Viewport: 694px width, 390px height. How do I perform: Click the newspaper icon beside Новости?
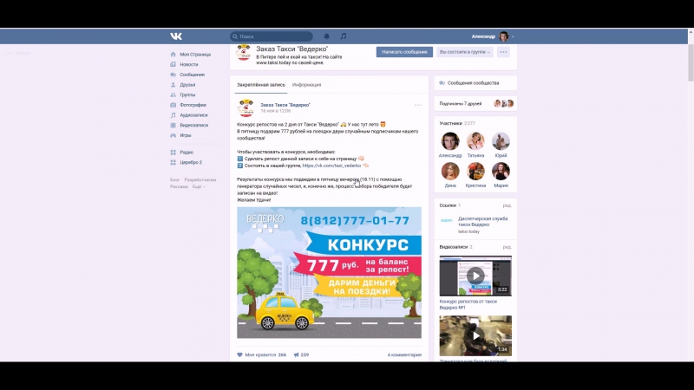(x=173, y=64)
